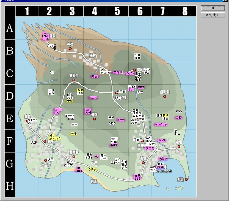Click the ベナウィ label
229x201 pixels.
32,120
